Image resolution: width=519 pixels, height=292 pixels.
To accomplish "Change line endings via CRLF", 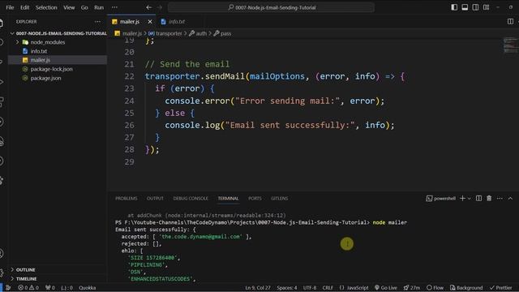I will 328,288.
